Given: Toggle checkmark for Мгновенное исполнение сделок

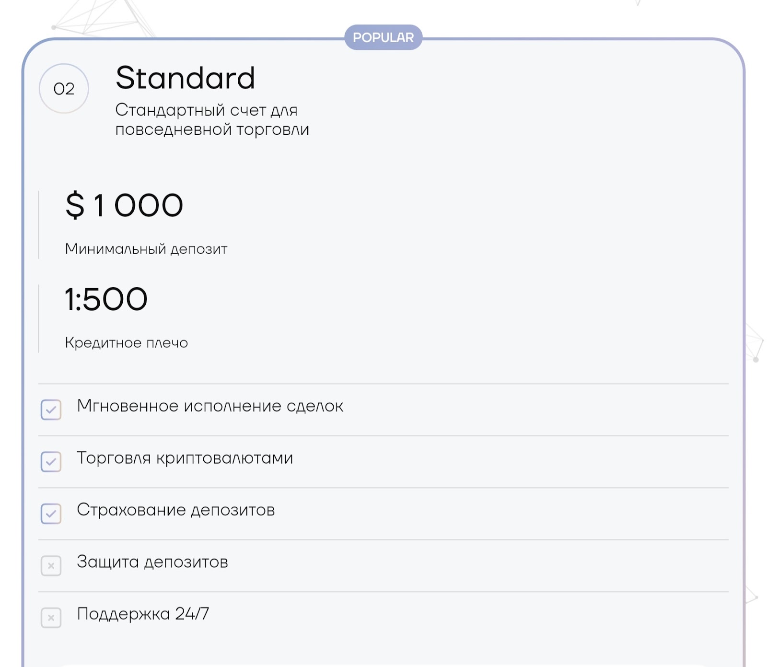Looking at the screenshot, I should [51, 410].
